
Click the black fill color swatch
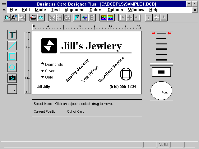tap(161, 72)
